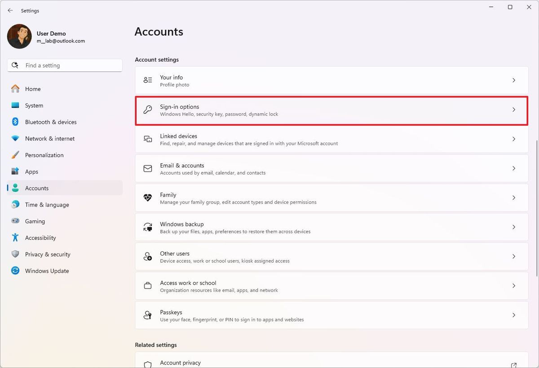
Task: Select Accessibility in the sidebar
Action: pos(40,238)
